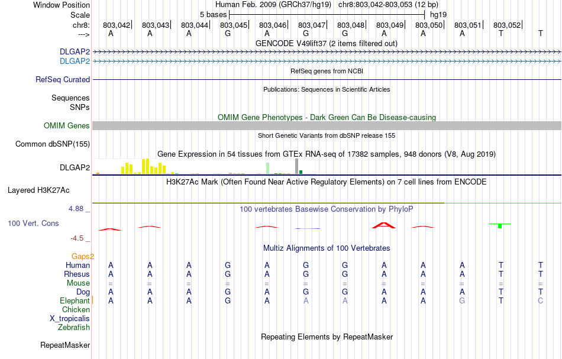This screenshot has width=562, height=359.
Task: Click the hg19 label beside scale bar
Action: pyautogui.click(x=438, y=15)
